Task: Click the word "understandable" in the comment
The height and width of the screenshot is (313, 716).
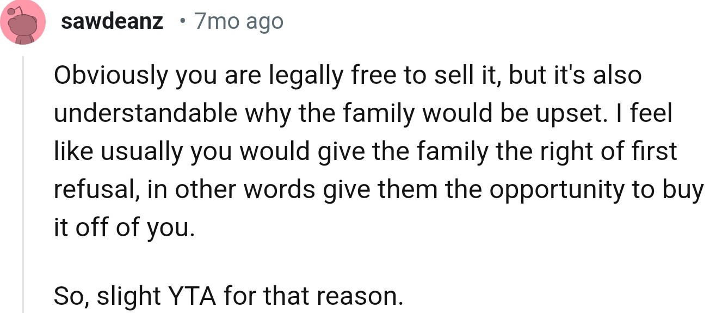Action: pos(146,114)
